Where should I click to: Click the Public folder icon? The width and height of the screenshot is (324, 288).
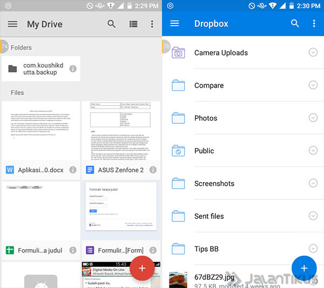pos(178,151)
